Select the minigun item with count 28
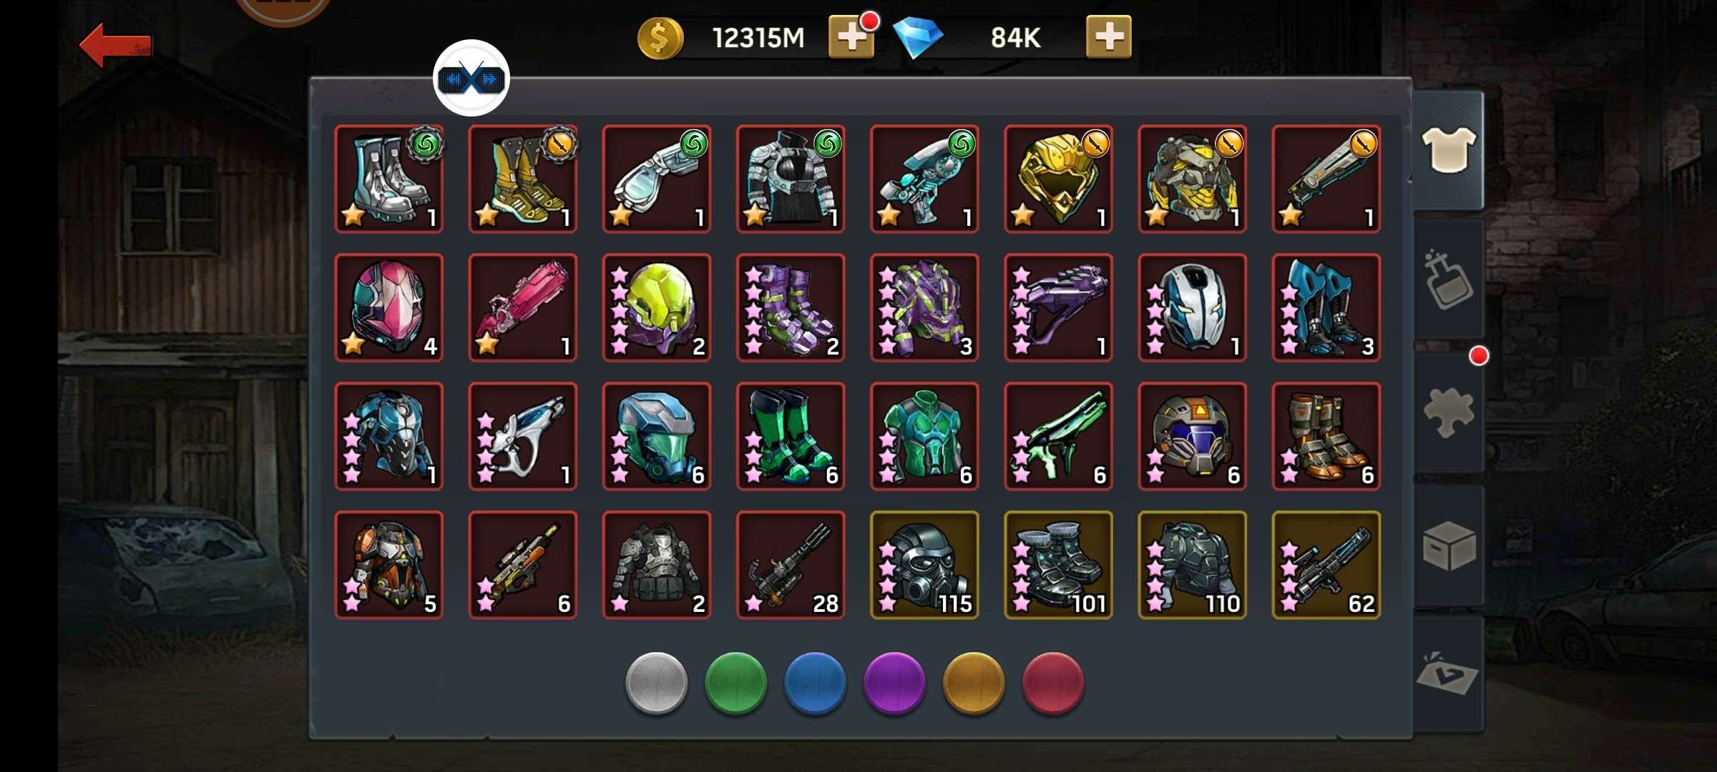This screenshot has height=772, width=1717. coord(791,565)
